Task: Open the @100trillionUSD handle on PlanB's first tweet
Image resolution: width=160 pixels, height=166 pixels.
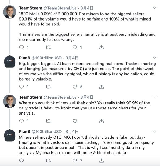Action: (x=47, y=58)
